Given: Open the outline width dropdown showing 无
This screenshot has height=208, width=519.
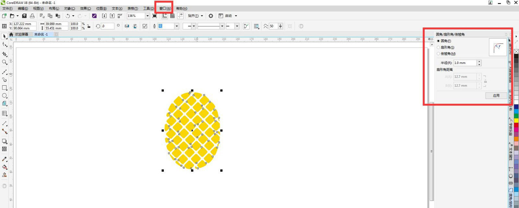Looking at the screenshot, I should pyautogui.click(x=176, y=26).
